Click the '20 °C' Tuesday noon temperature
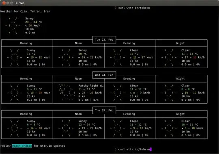The width and height of the screenshot is (219, 154). pos(83,54)
